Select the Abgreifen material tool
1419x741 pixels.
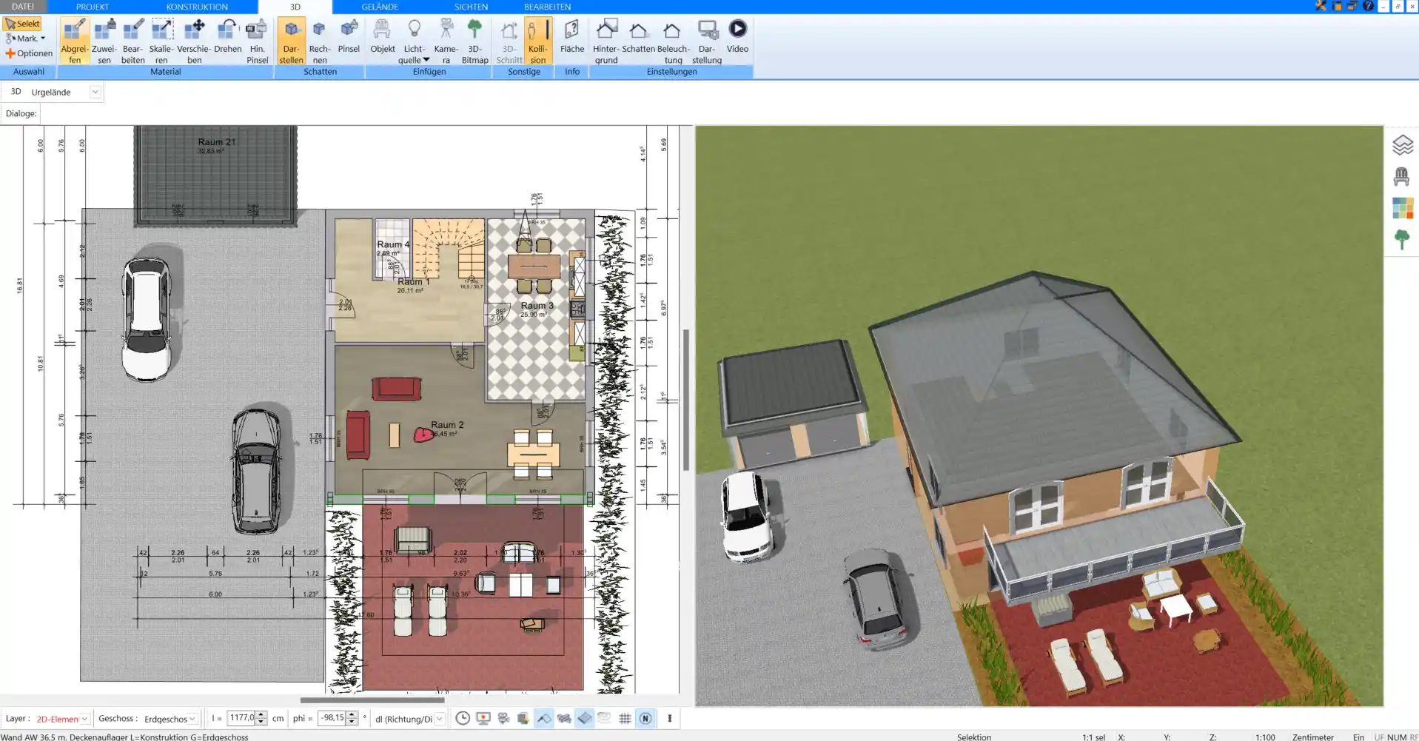(x=74, y=41)
